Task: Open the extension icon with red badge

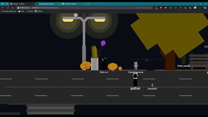Action: click(x=156, y=8)
